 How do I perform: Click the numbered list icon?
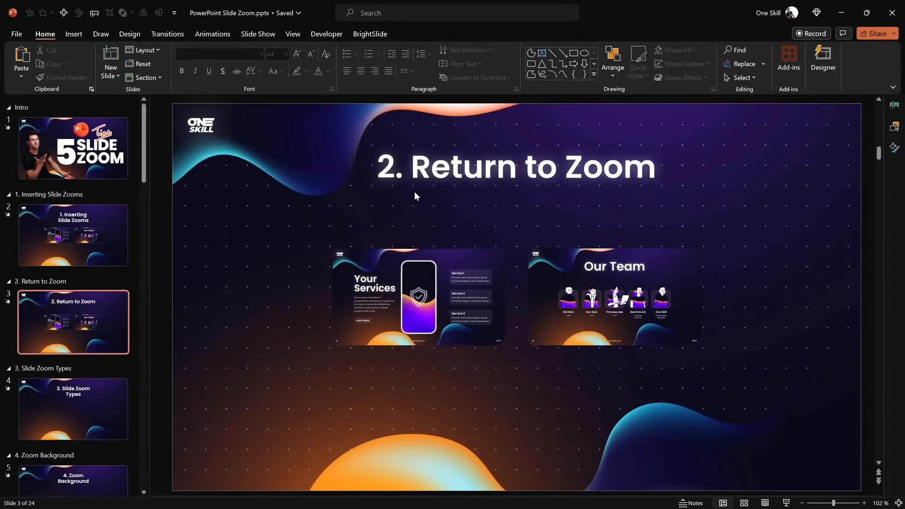pyautogui.click(x=369, y=54)
